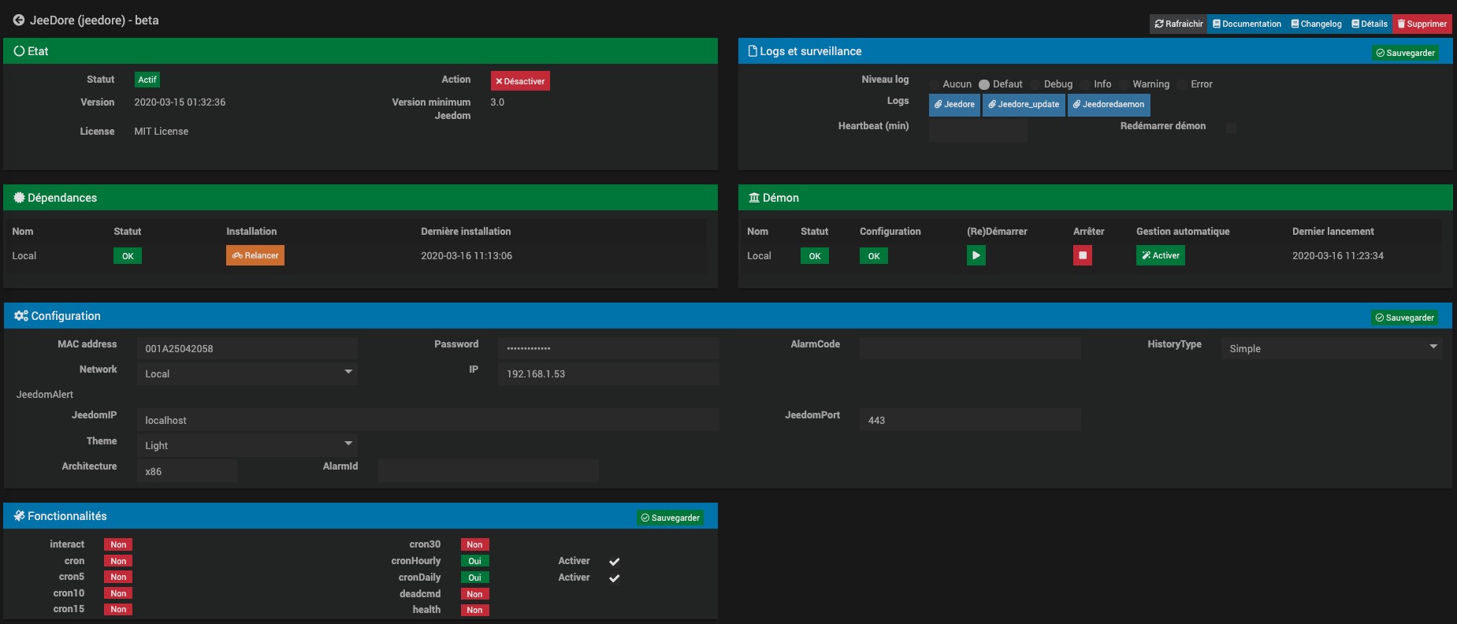This screenshot has width=1457, height=624.
Task: Click the back arrow beside JeeDore title
Action: [x=18, y=20]
